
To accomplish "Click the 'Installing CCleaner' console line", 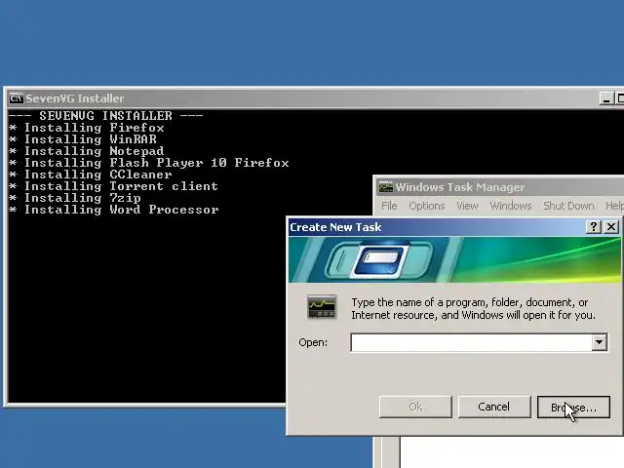I will [x=91, y=175].
